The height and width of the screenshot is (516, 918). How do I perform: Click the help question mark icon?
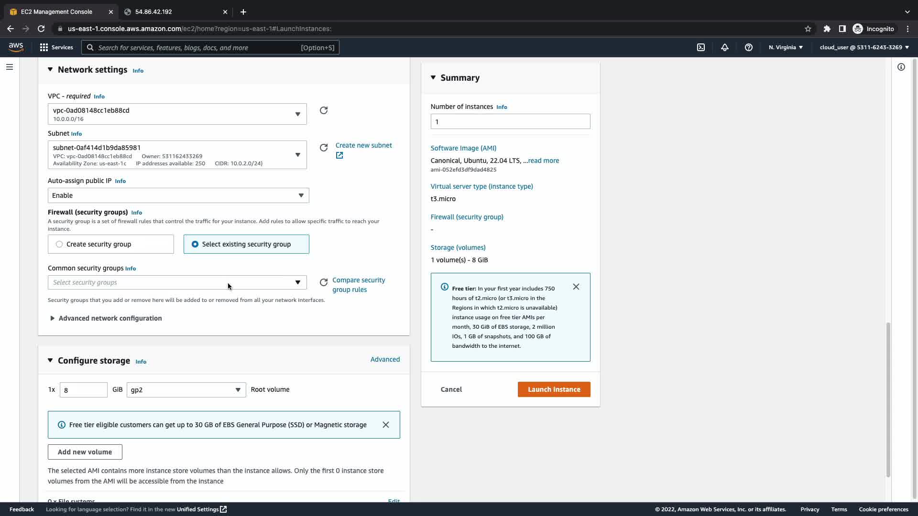click(749, 47)
